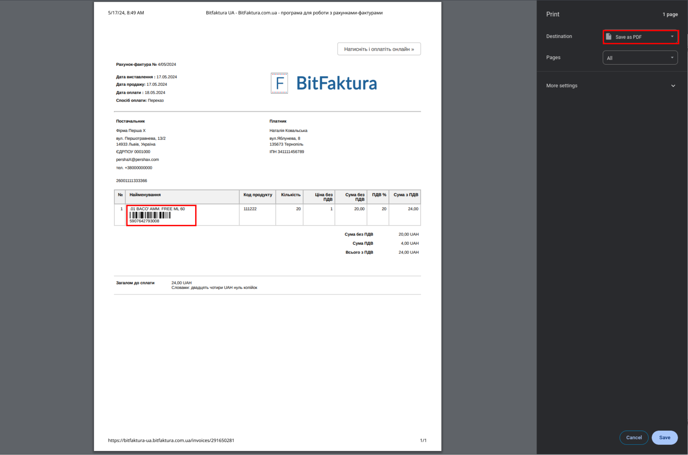
Task: Click the barcode number 5907642793008
Action: (144, 221)
